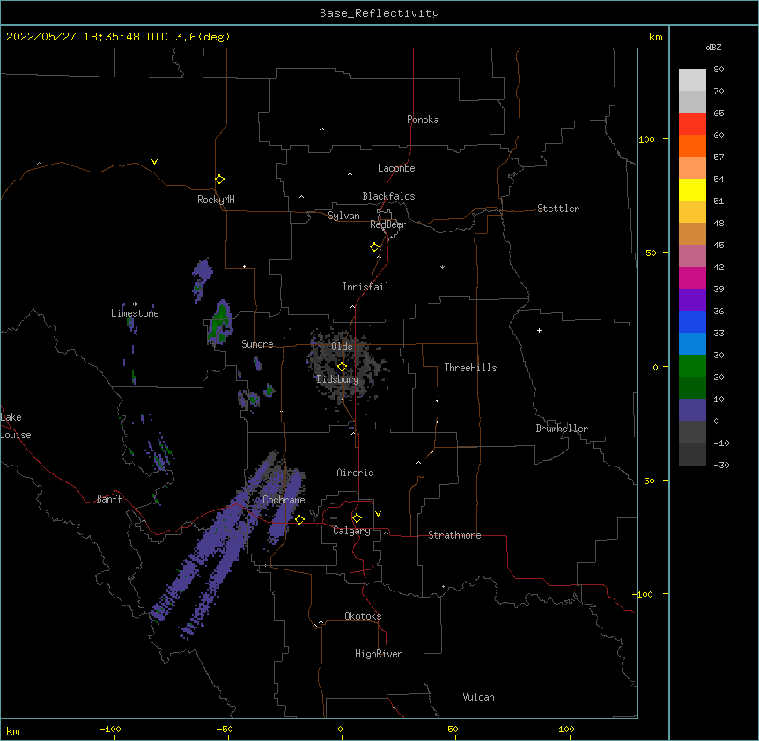Click the white plus marker north of Drumheller
This screenshot has width=759, height=741.
pos(539,330)
